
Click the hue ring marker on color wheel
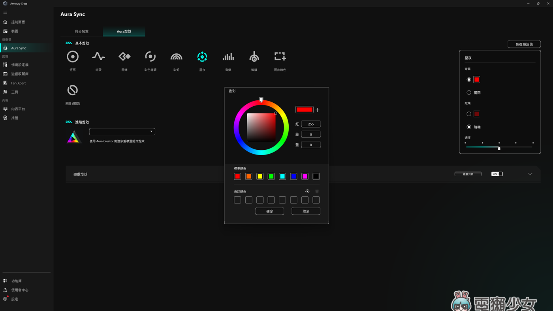tap(261, 100)
